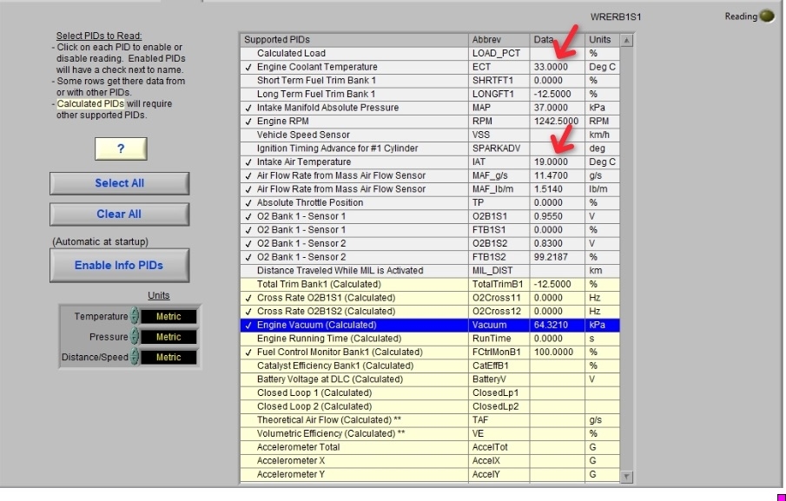The image size is (786, 501).
Task: Click the Units column header
Action: click(x=603, y=40)
